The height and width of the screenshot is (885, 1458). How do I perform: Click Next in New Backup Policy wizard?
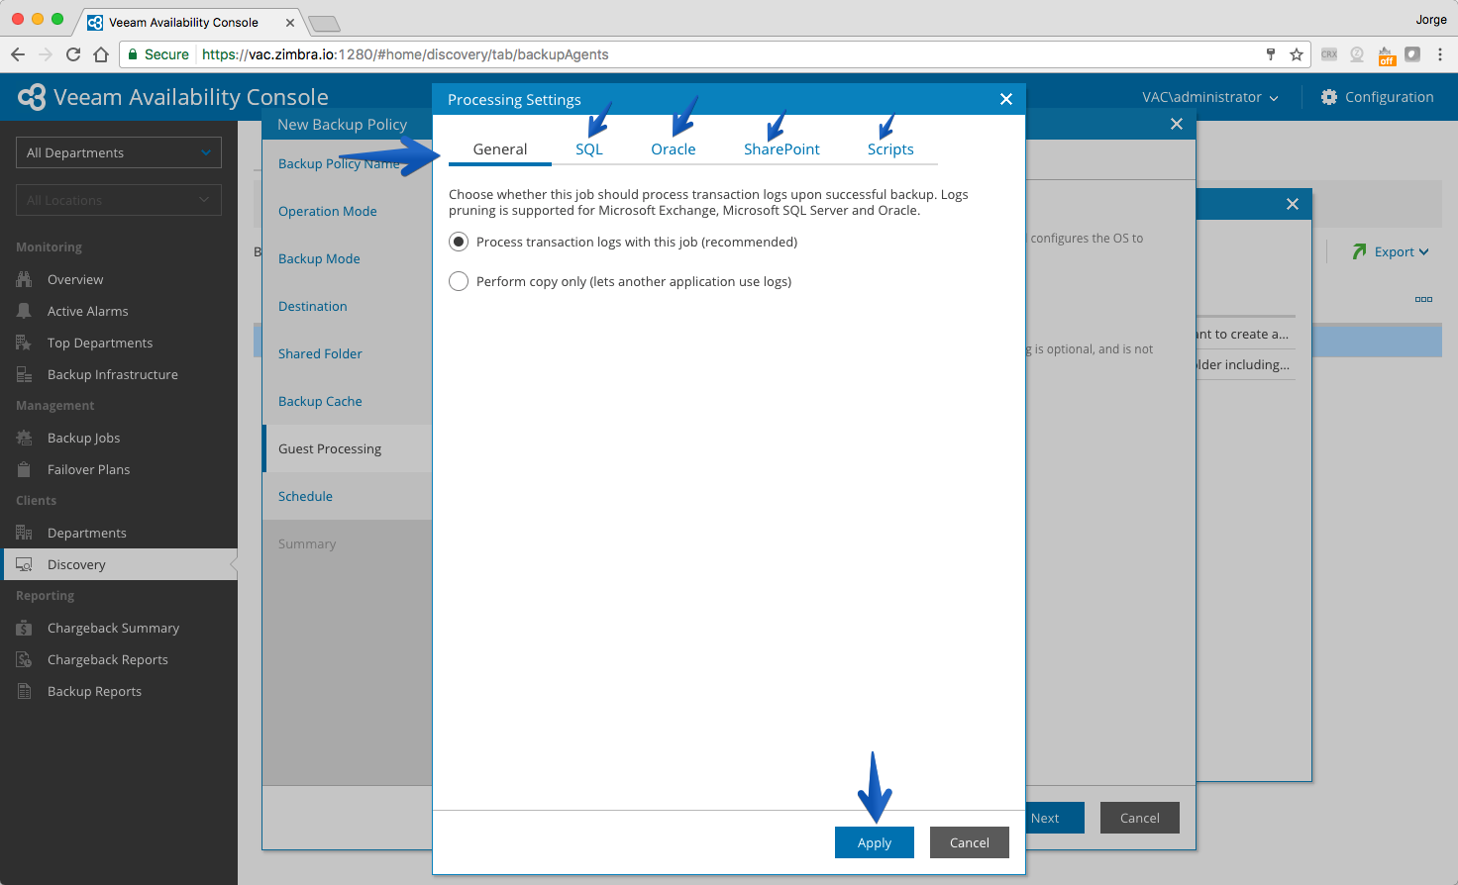pyautogui.click(x=1055, y=818)
